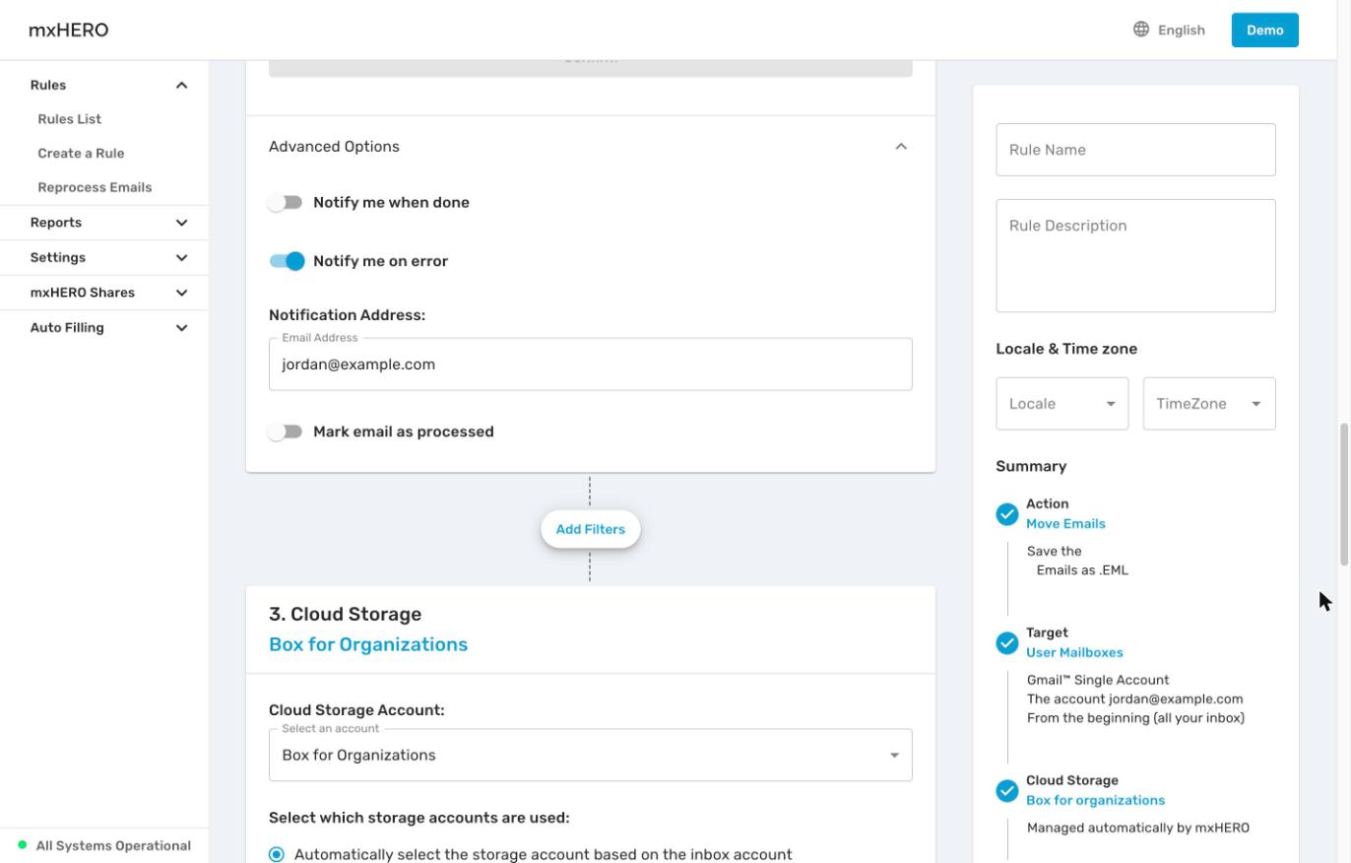Open the TimeZone dropdown
Viewport: 1351px width, 863px height.
[1209, 404]
